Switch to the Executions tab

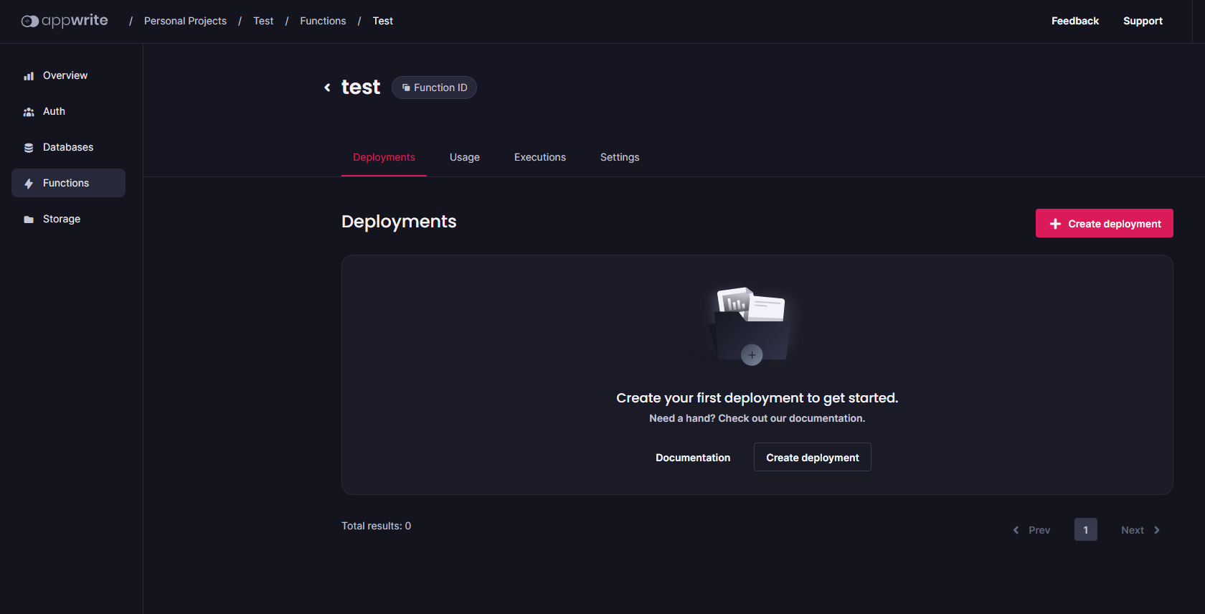(x=540, y=157)
